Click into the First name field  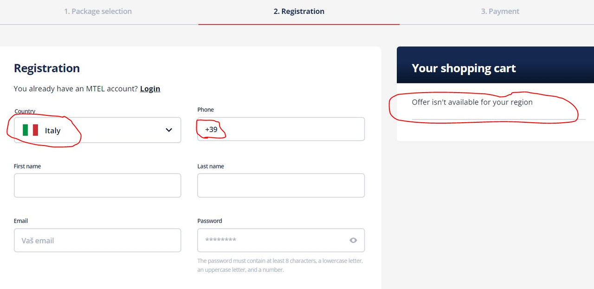coord(97,185)
